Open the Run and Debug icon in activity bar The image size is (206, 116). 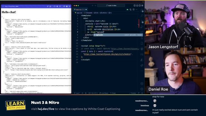[142, 27]
